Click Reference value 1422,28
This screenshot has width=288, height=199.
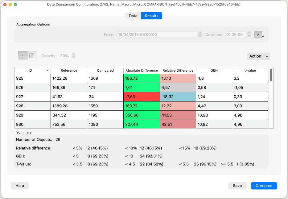pos(69,78)
